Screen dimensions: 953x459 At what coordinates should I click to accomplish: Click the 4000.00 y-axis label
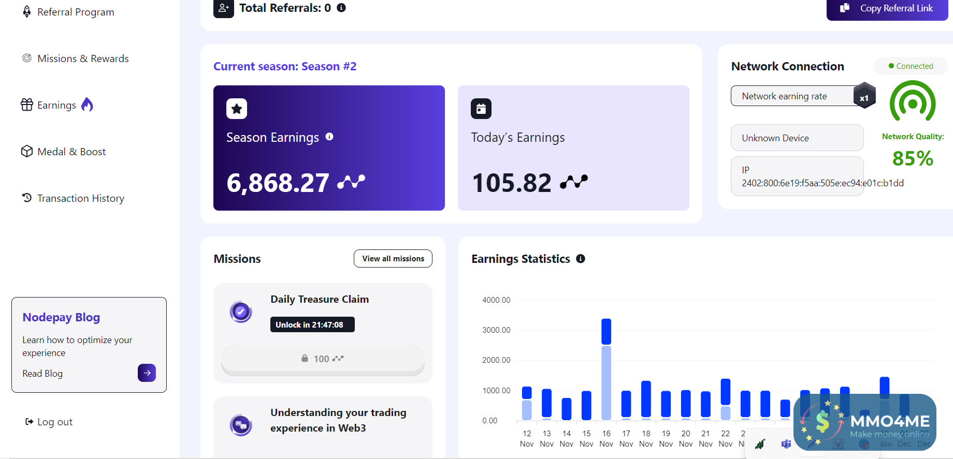496,300
